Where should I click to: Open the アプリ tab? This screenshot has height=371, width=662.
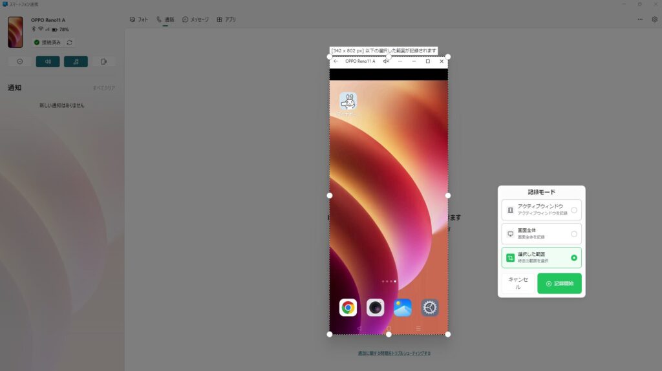click(x=226, y=19)
